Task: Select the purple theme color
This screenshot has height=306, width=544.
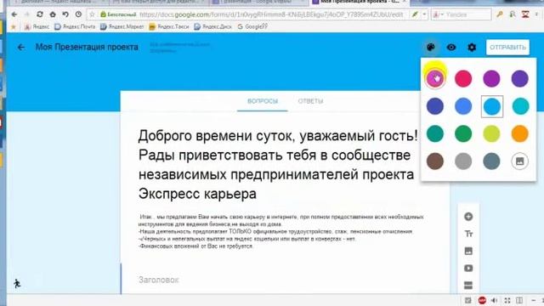Action: tap(491, 78)
